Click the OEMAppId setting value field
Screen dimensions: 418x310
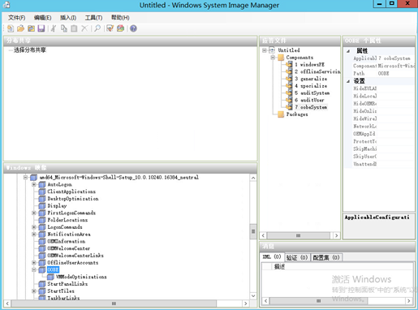395,134
